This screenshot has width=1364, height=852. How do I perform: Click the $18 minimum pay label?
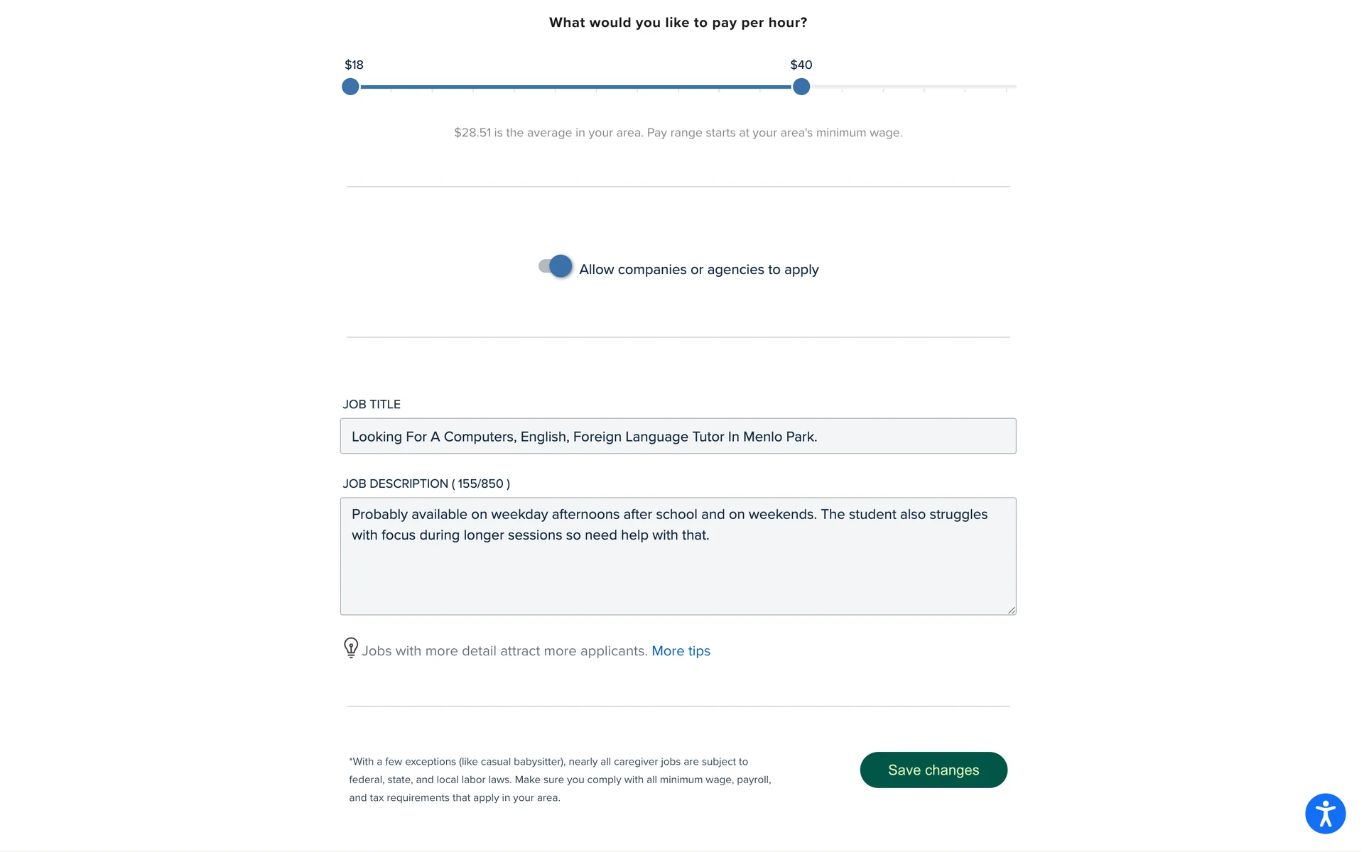(x=354, y=65)
